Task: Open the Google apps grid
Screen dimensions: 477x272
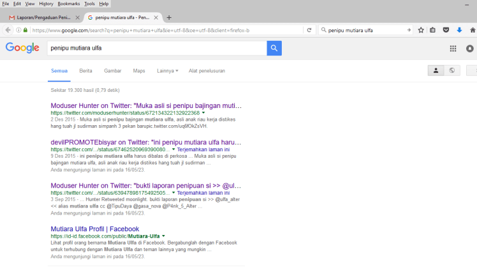Action: coord(453,49)
